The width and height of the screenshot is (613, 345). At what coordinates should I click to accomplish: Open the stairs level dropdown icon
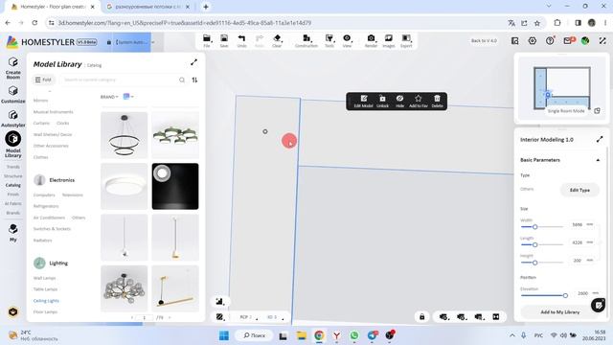point(219,301)
